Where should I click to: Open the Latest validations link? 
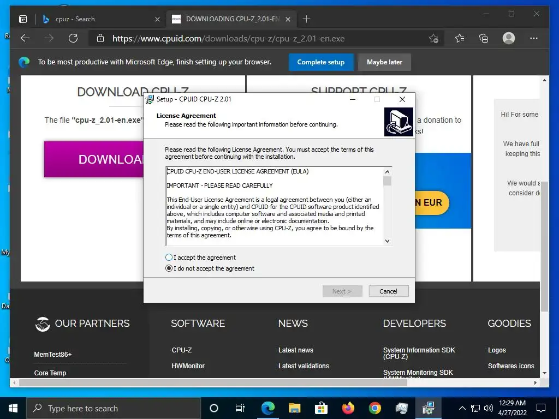pyautogui.click(x=304, y=366)
